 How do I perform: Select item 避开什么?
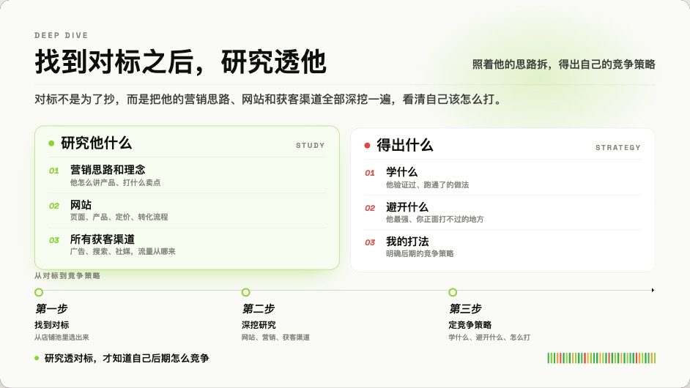407,207
